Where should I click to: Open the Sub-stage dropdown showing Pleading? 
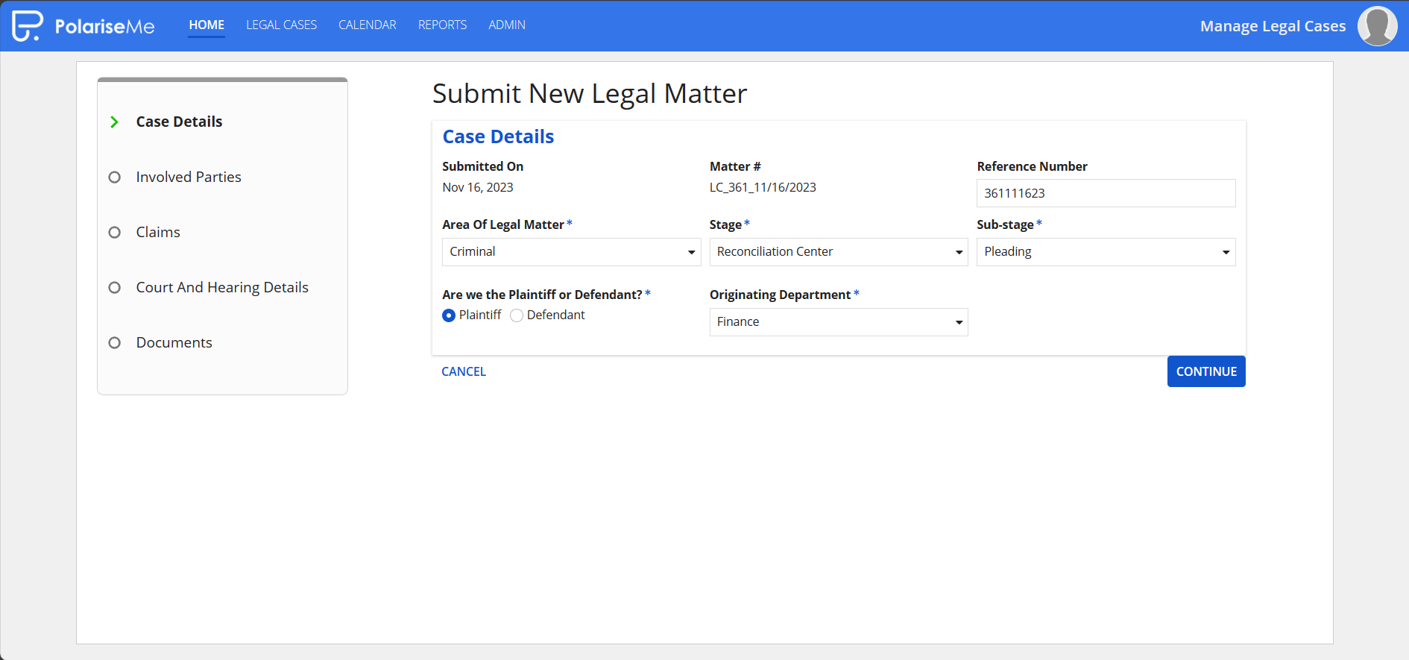1106,252
